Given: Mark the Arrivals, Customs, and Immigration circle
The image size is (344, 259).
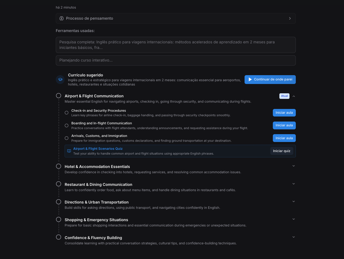Looking at the screenshot, I should coord(66,138).
